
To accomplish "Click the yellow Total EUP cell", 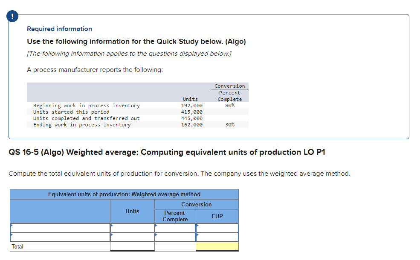I will click(217, 246).
